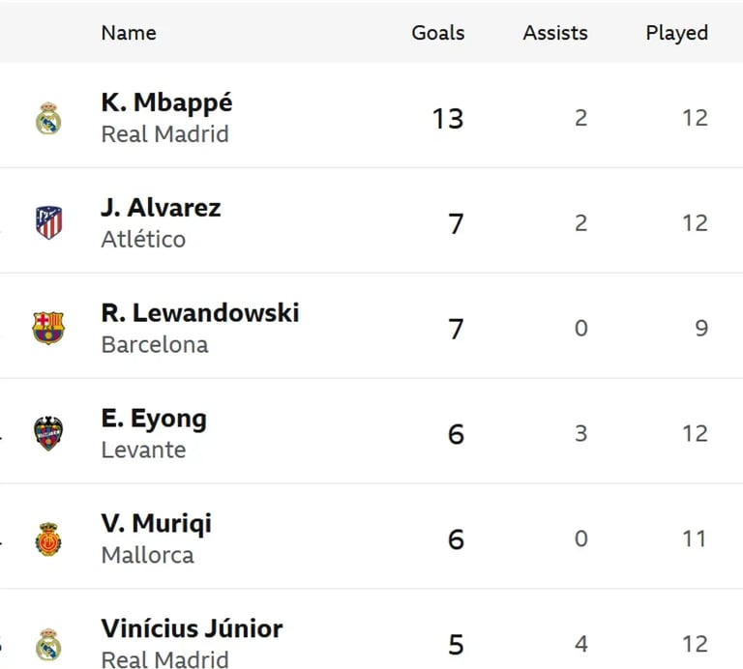Click the Levante crest beside E. Eyong

point(48,433)
